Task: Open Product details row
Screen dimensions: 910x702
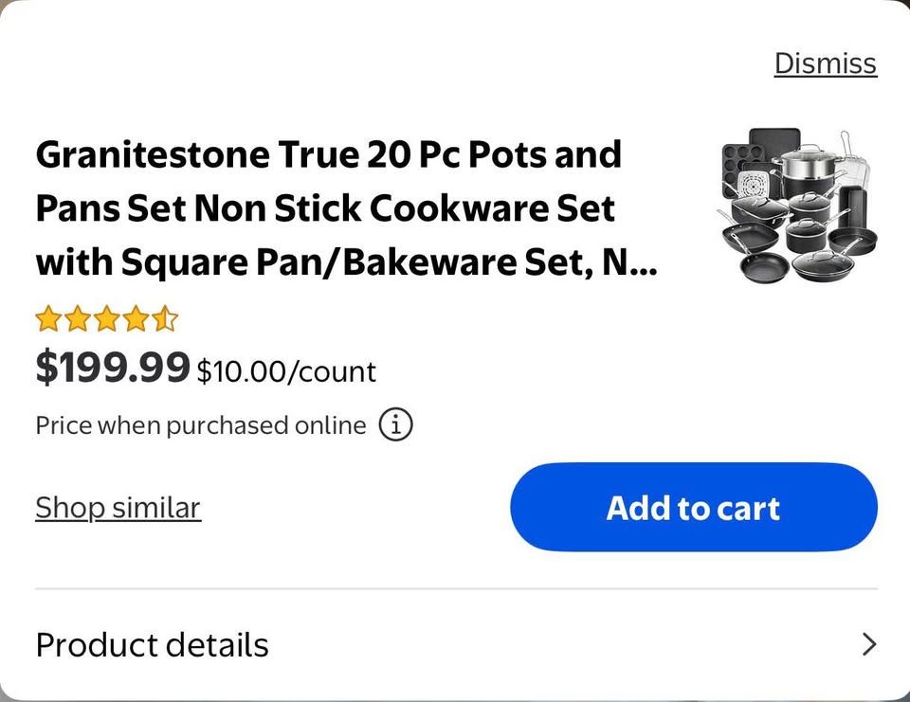Action: [152, 644]
